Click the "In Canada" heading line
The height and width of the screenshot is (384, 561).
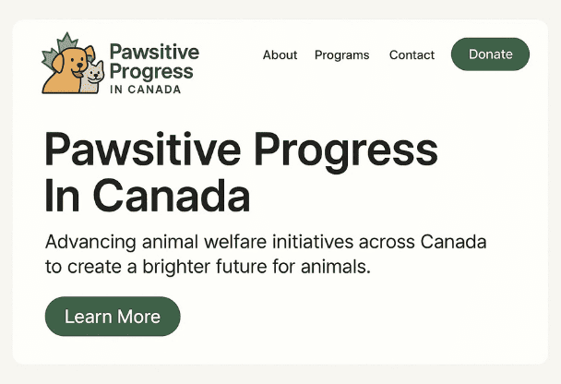148,196
